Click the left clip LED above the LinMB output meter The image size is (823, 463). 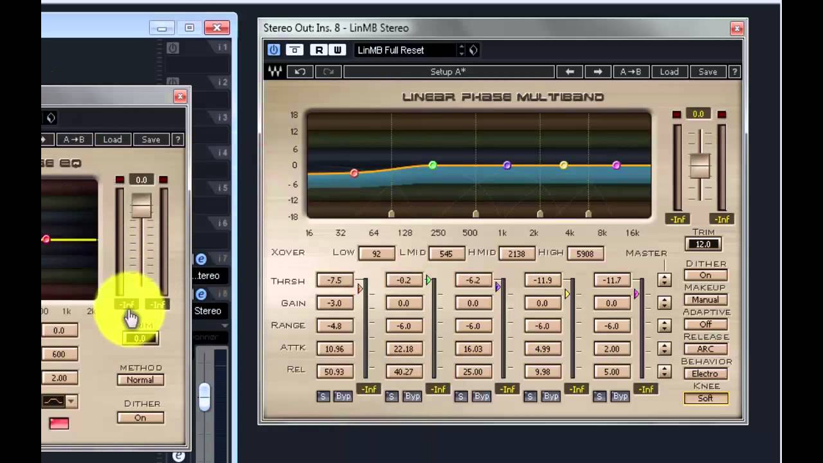tap(676, 114)
